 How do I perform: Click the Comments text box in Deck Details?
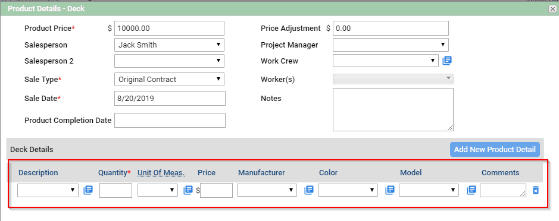point(503,190)
